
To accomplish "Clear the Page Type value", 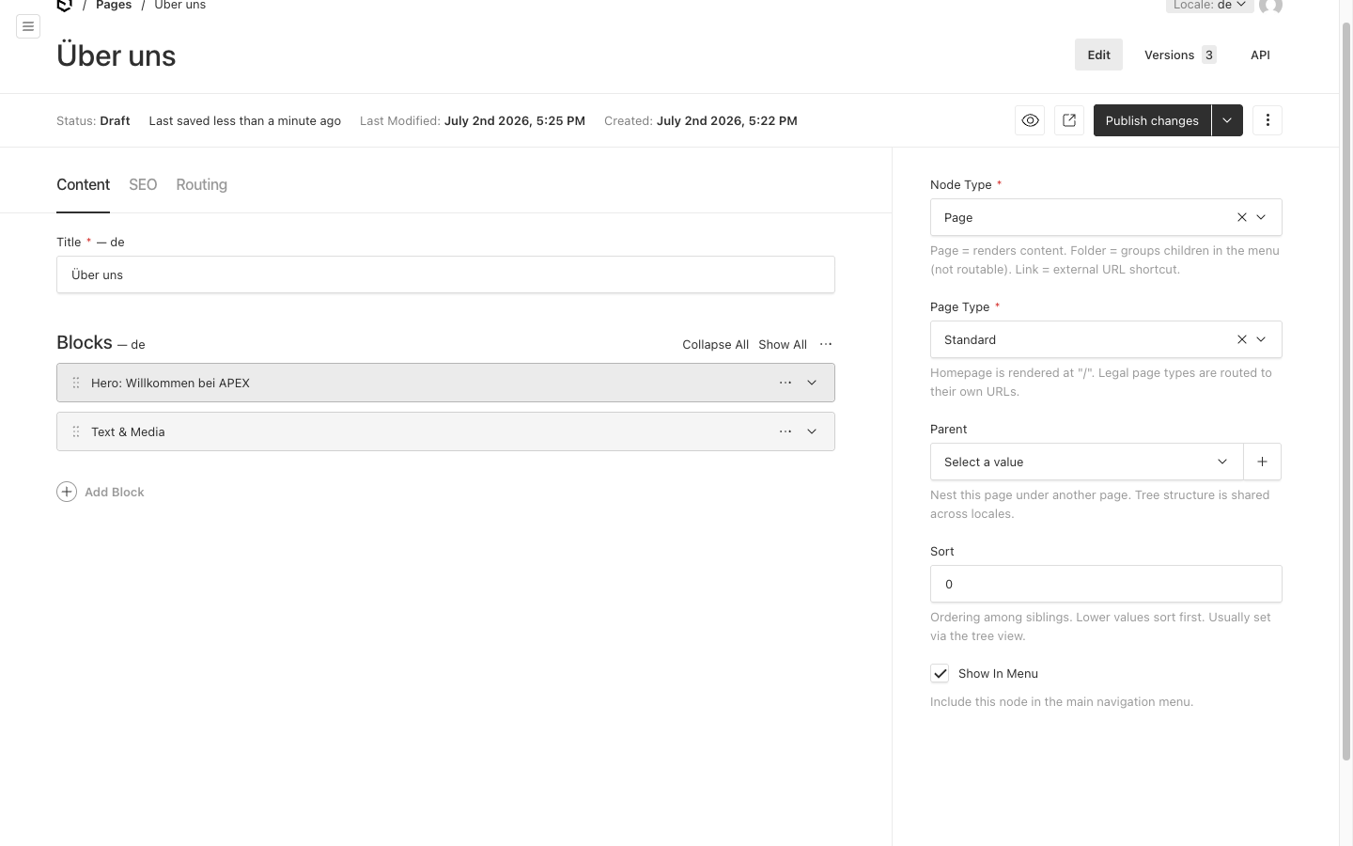I will pyautogui.click(x=1242, y=339).
